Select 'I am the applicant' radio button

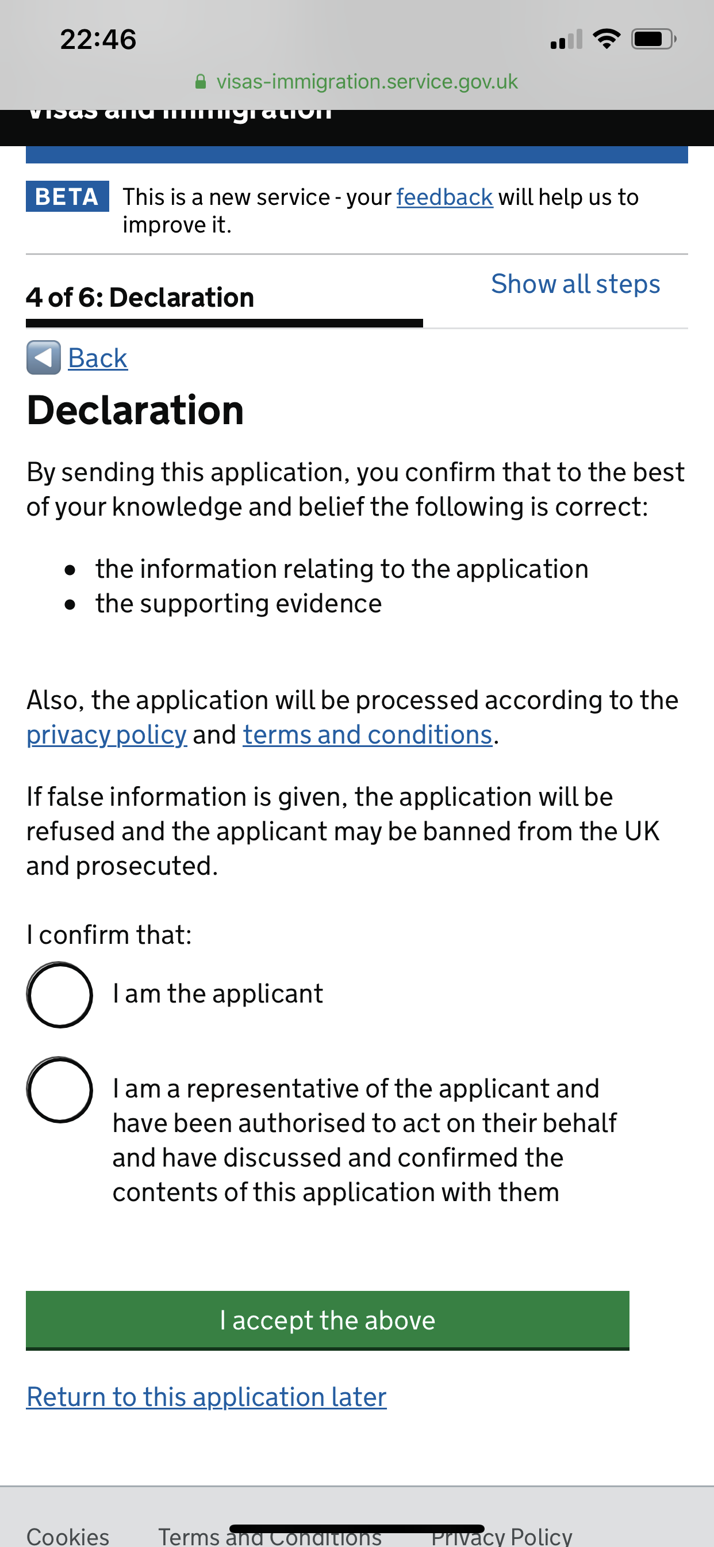pos(59,995)
